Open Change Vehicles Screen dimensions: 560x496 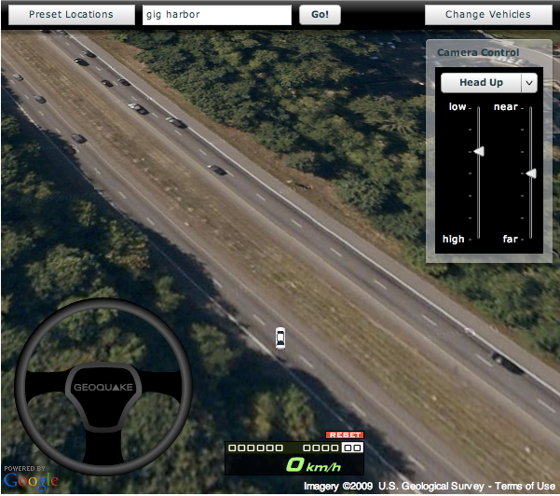tap(488, 15)
